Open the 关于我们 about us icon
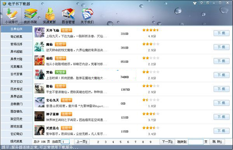This screenshot has height=150, width=233. click(87, 16)
